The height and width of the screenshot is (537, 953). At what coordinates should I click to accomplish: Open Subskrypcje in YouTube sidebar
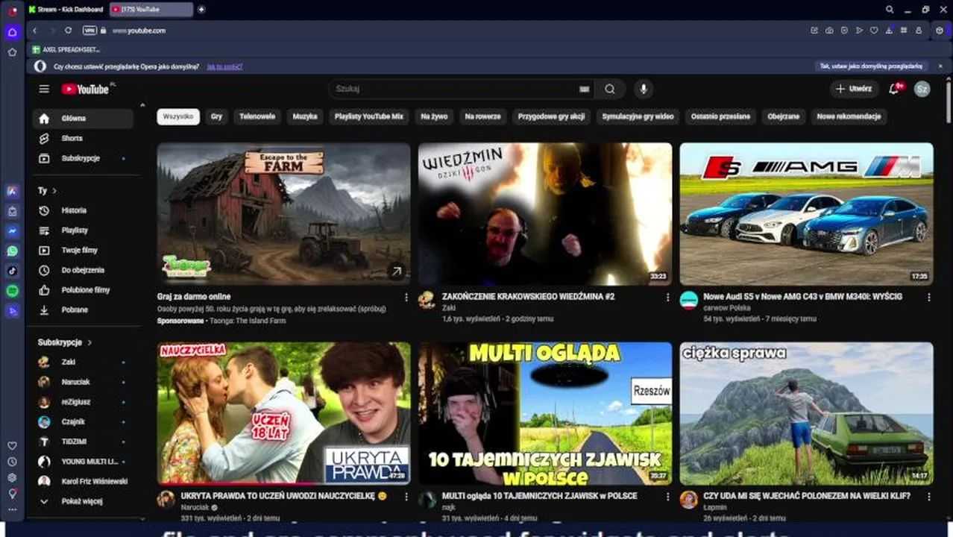tap(82, 158)
